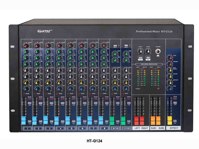
Task: Click the orange SUB1 fader
Action: tap(153, 121)
